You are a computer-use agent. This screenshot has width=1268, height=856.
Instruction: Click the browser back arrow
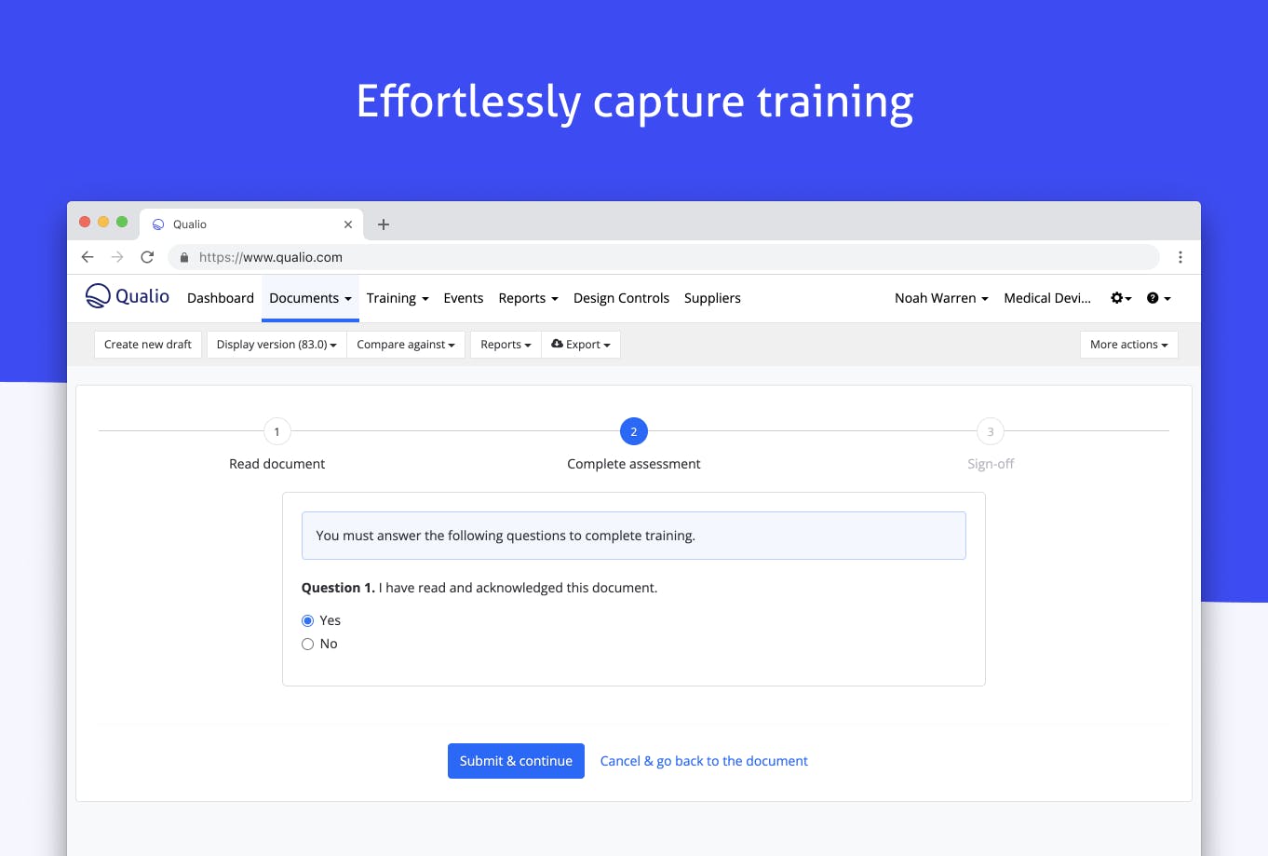pyautogui.click(x=87, y=256)
